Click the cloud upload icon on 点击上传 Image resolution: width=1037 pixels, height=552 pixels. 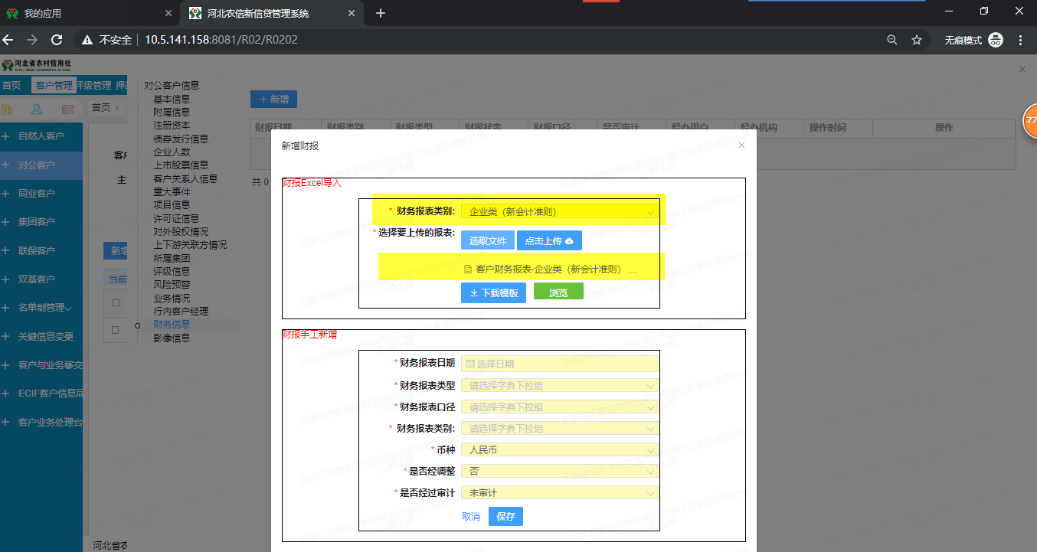568,240
